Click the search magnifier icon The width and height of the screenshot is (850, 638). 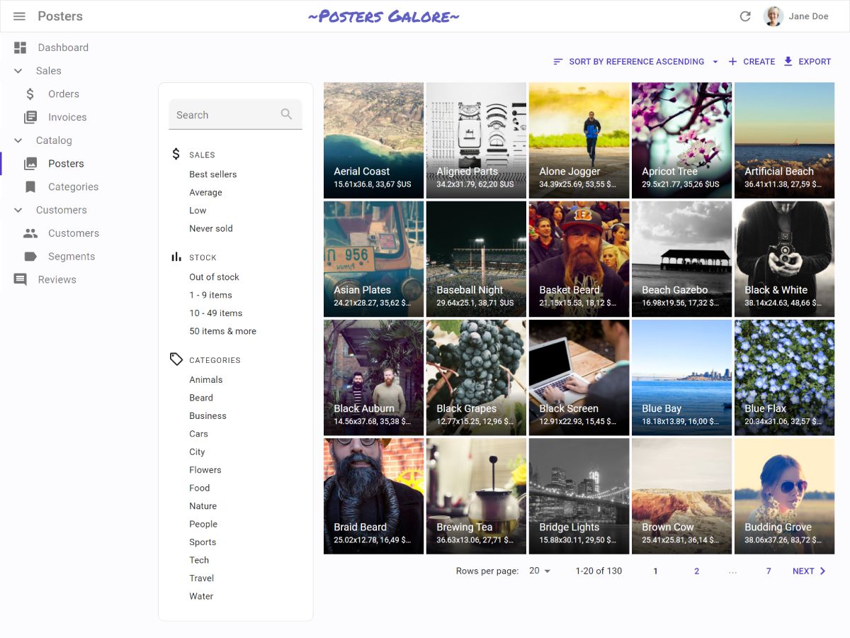click(x=286, y=114)
